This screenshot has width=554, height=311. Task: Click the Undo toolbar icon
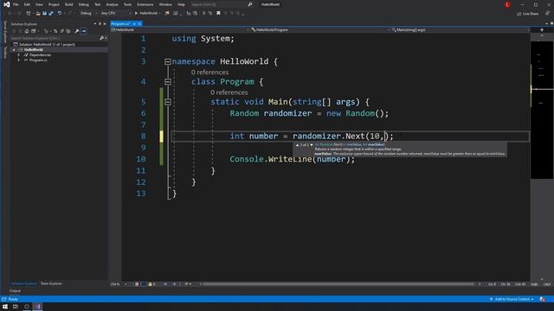point(60,14)
